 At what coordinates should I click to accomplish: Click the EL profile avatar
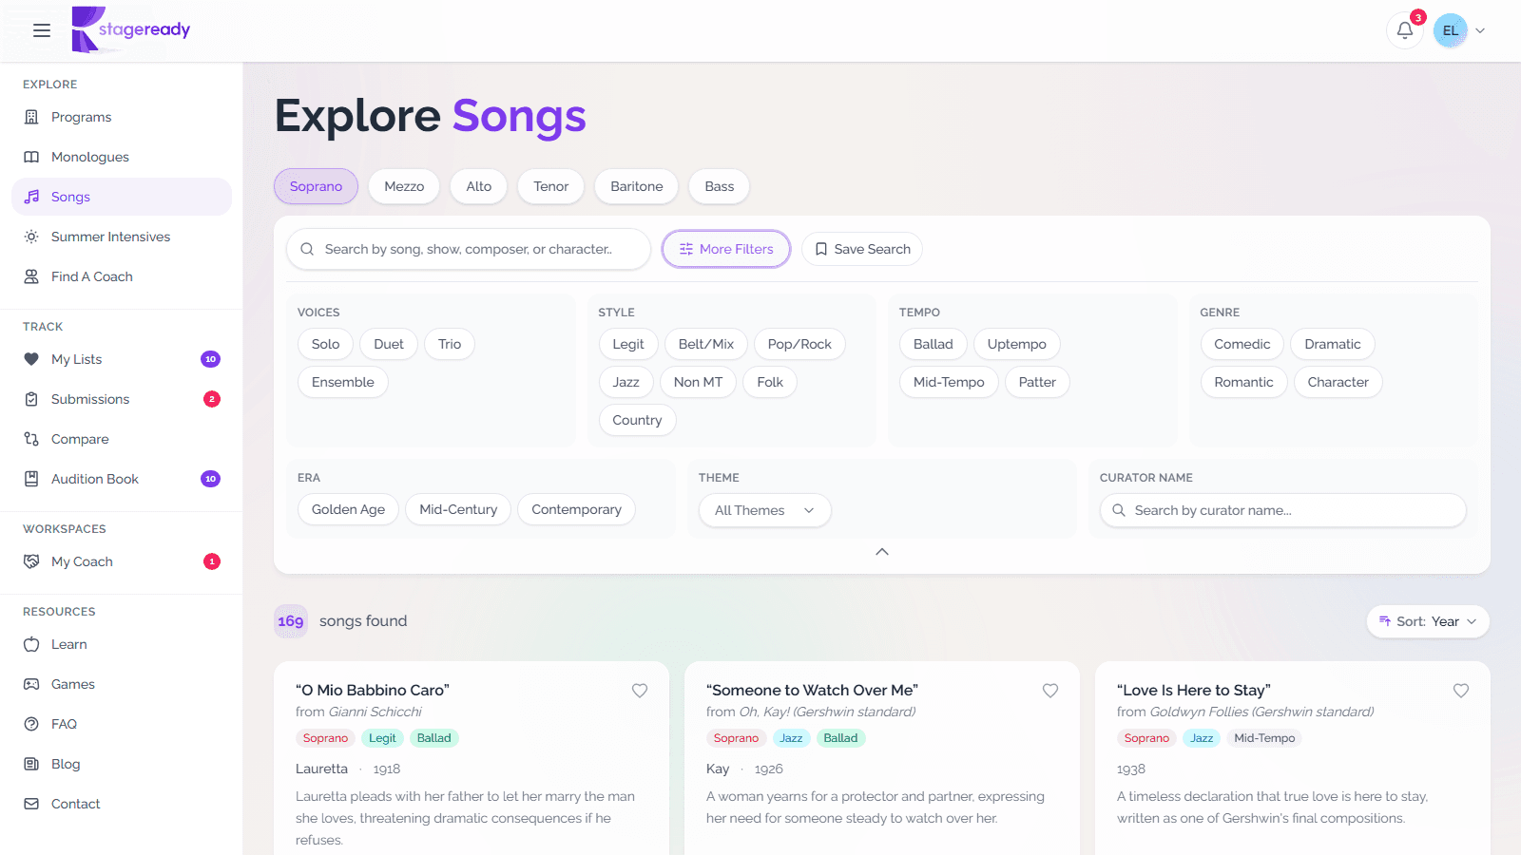point(1451,30)
